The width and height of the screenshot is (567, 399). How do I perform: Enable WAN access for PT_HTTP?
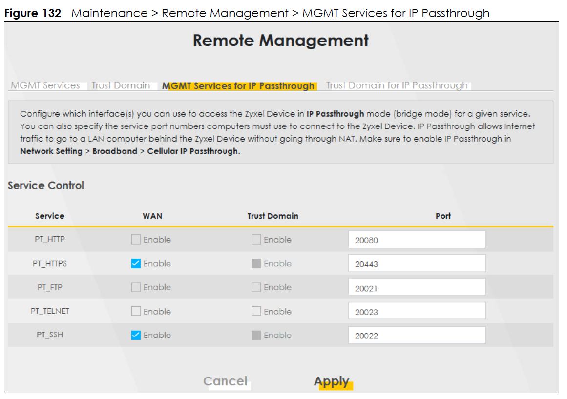tap(136, 240)
